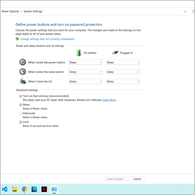Click the close lid laptop icon
Image resolution: width=195 pixels, height=195 pixels.
[23, 81]
